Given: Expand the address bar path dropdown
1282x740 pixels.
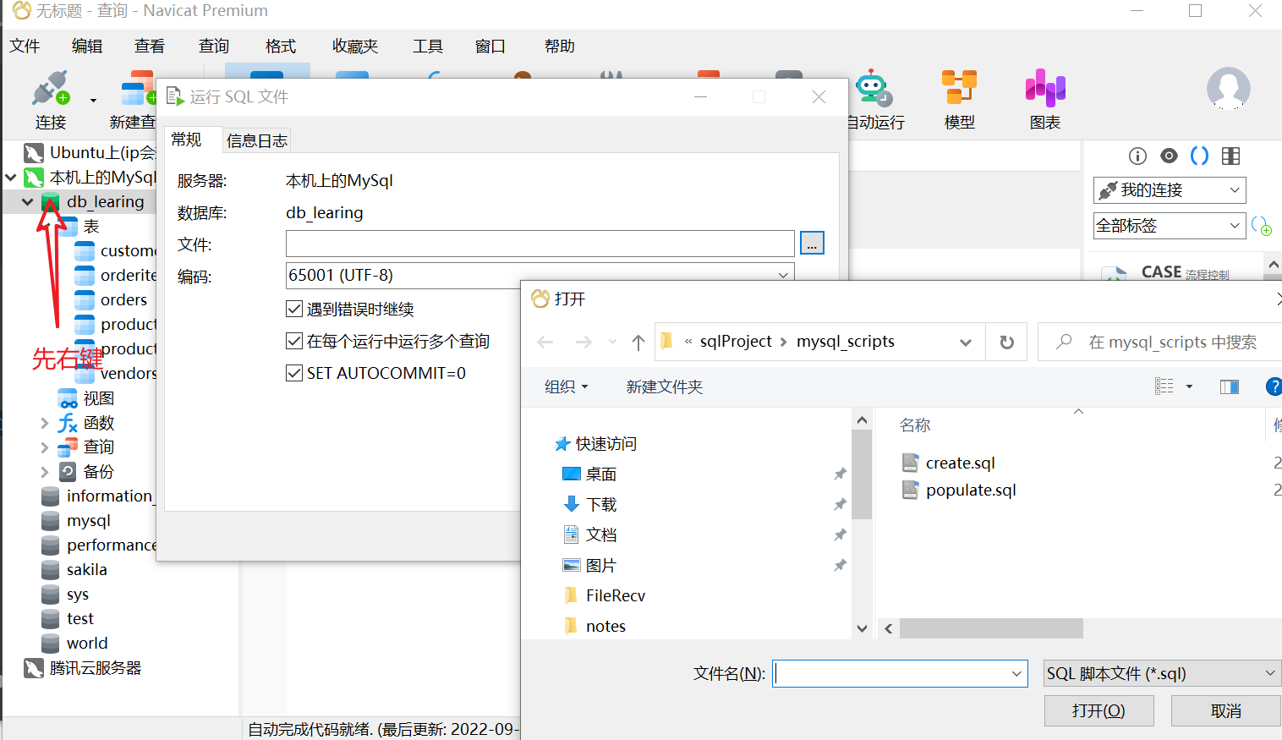Looking at the screenshot, I should point(966,342).
